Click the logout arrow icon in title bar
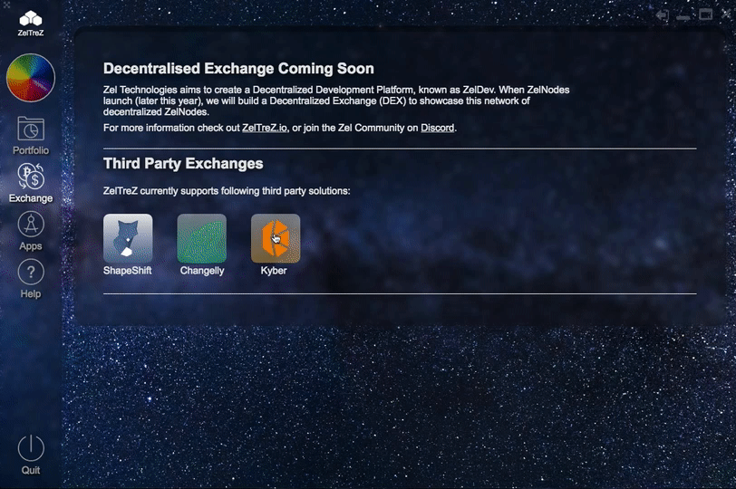This screenshot has height=489, width=736. (x=663, y=15)
